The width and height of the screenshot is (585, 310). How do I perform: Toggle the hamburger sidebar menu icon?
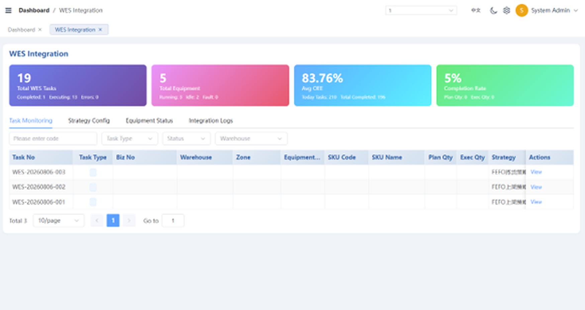(8, 10)
